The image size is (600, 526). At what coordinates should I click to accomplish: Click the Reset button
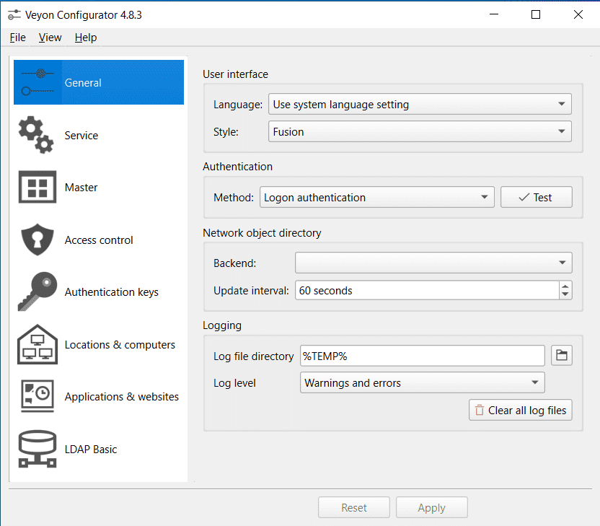[353, 507]
